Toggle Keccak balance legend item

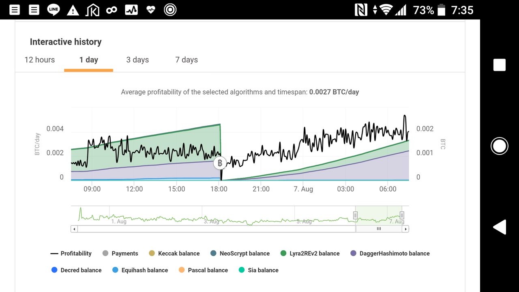[174, 253]
